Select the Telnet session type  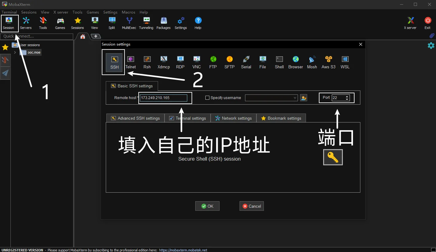coord(130,62)
